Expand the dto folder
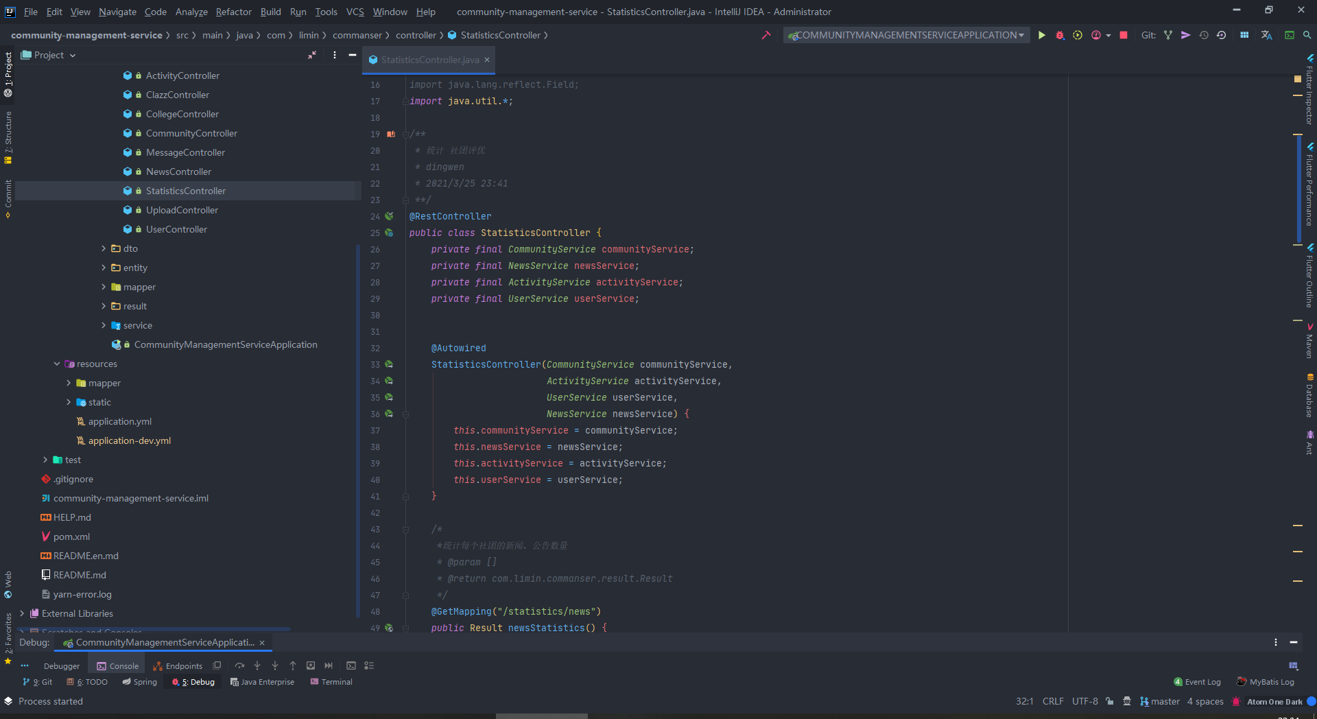Screen dimensions: 1317x719 click(x=104, y=248)
